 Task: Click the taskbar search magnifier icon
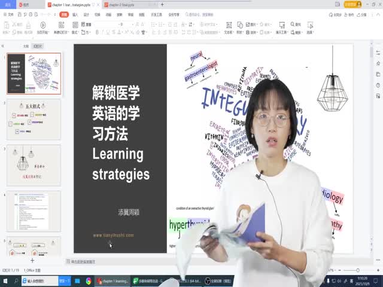click(x=16, y=281)
